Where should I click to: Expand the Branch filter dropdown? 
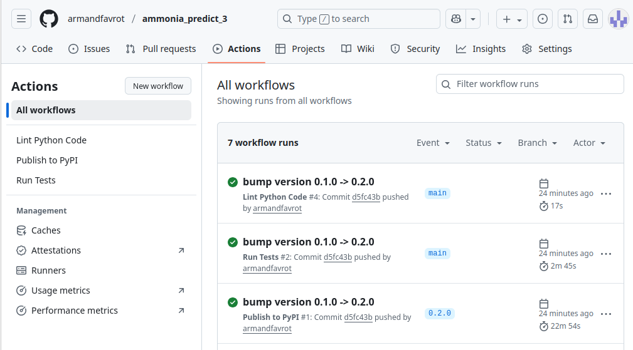(537, 143)
